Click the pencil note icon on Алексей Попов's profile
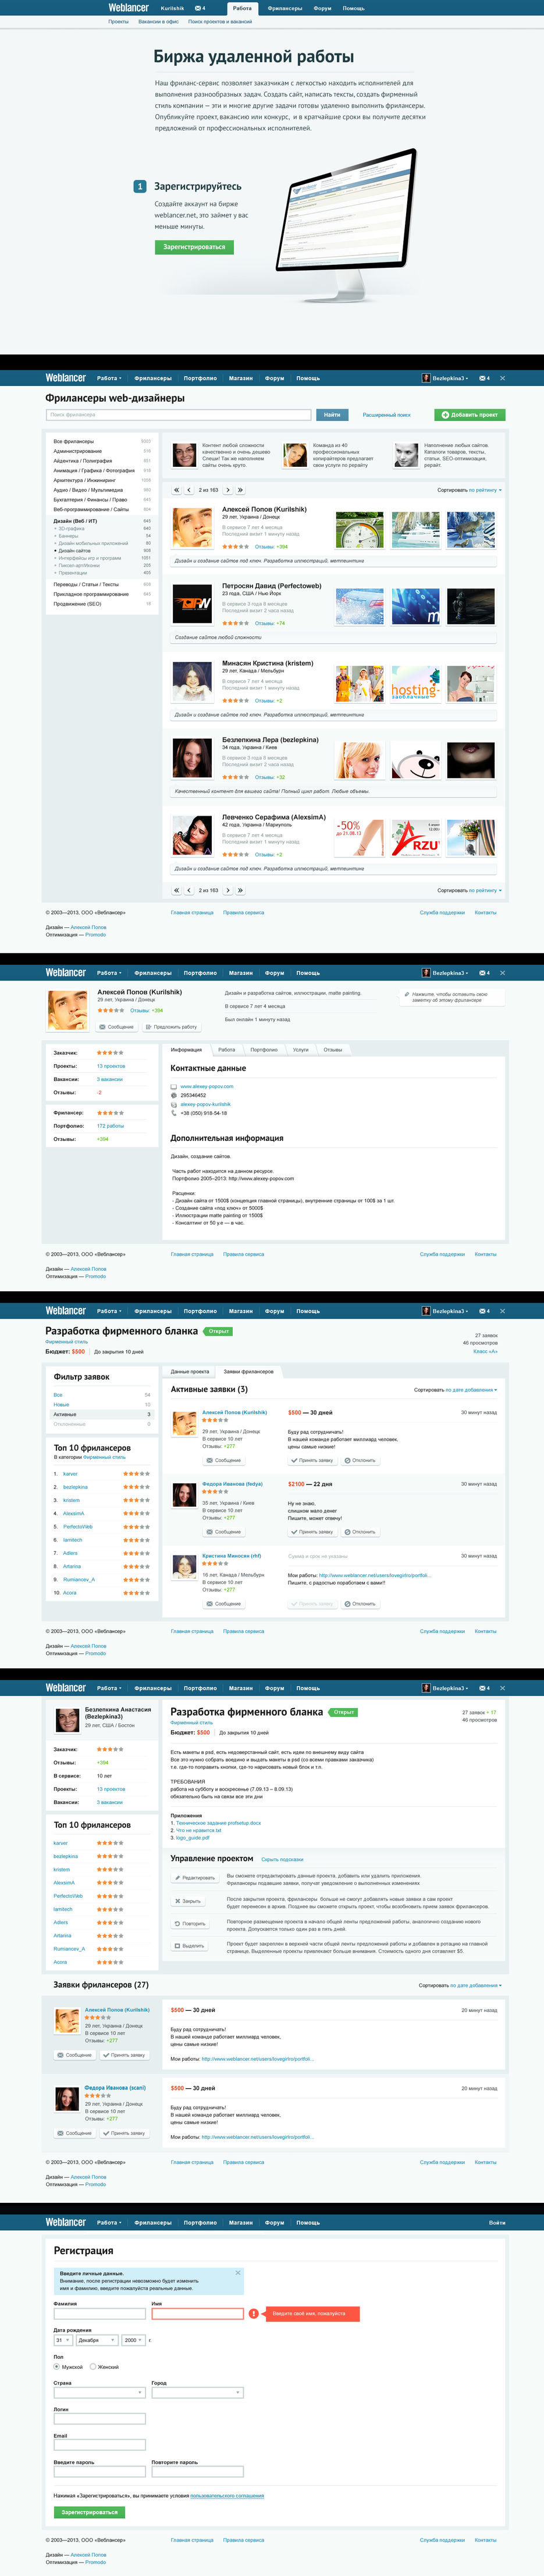The image size is (544, 2576). [x=406, y=995]
